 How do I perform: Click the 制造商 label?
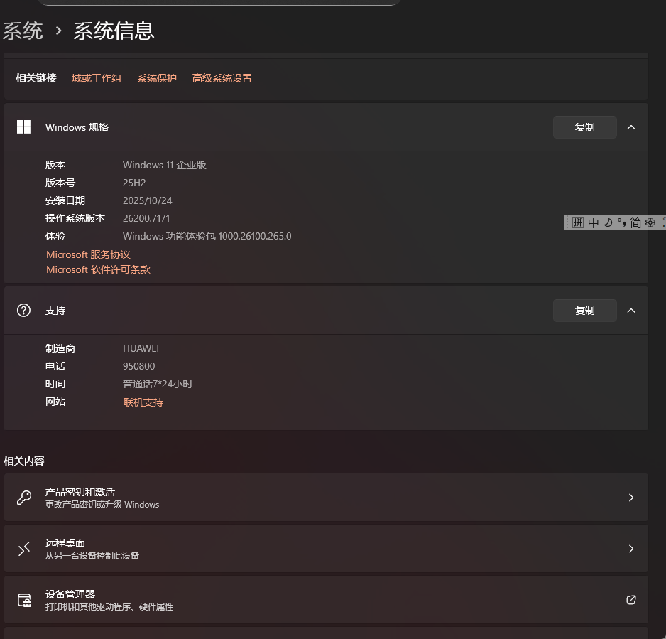click(x=60, y=348)
